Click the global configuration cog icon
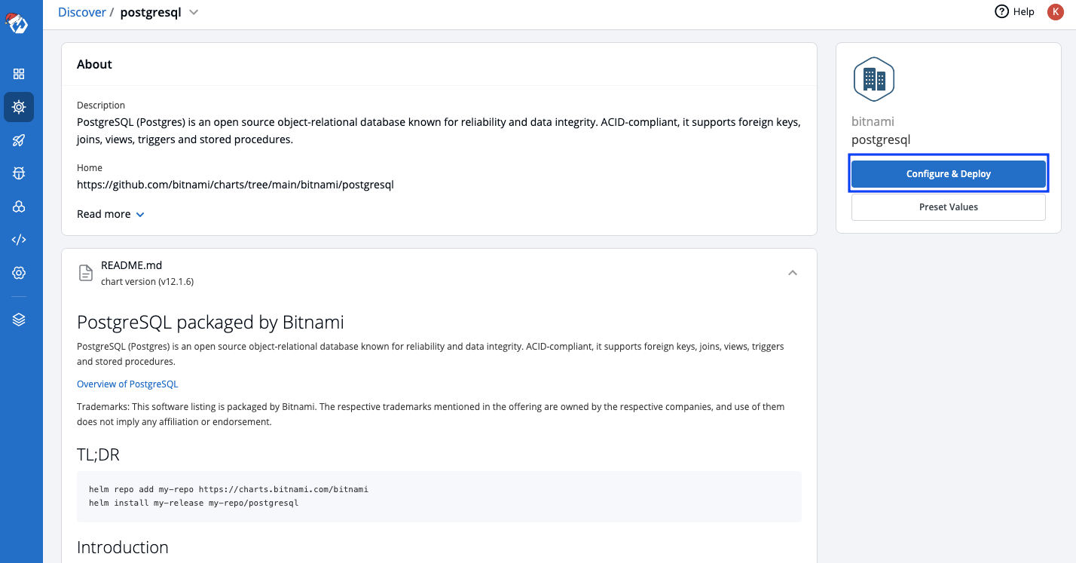This screenshot has width=1076, height=563. tap(19, 272)
